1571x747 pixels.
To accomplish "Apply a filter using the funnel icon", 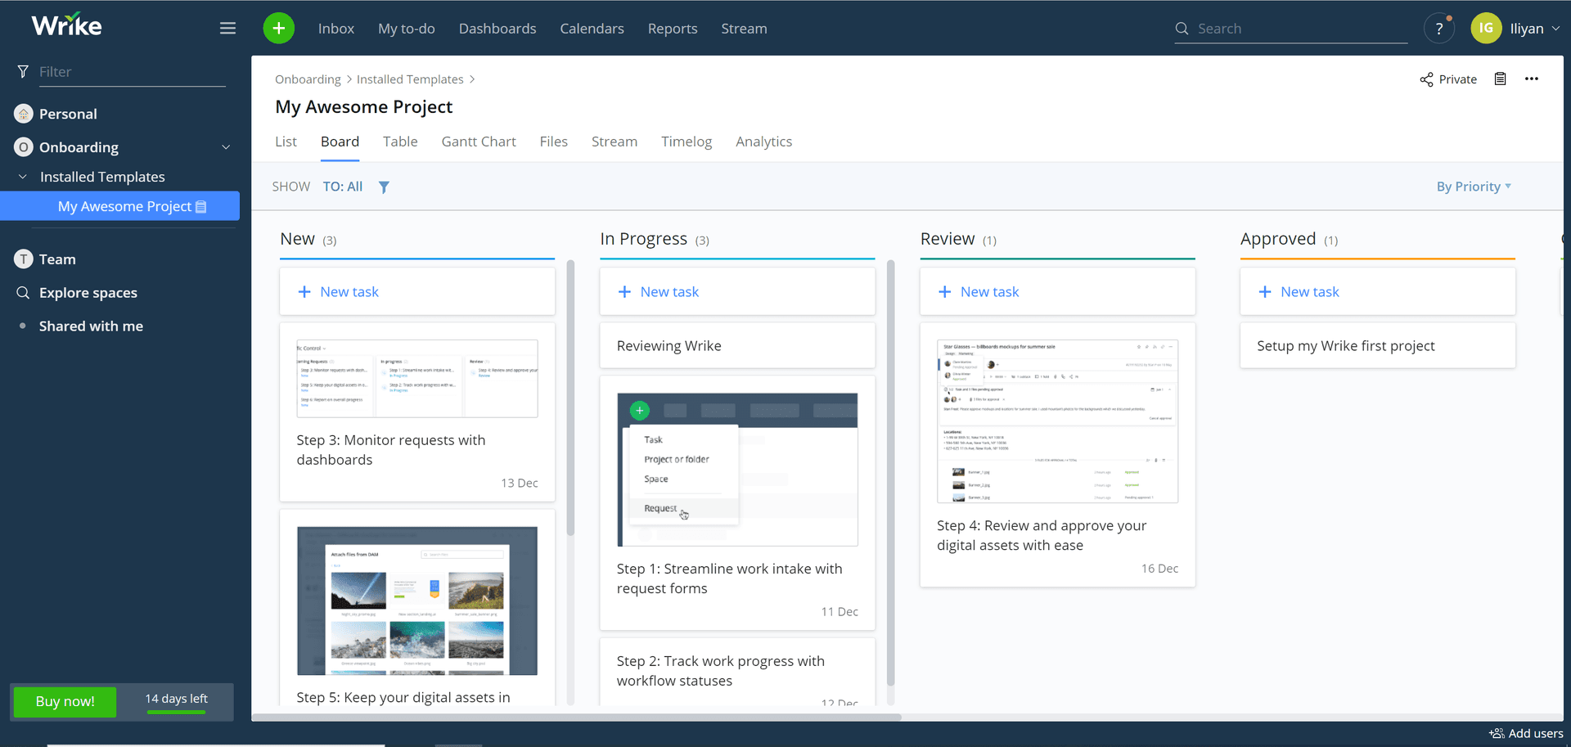I will [383, 187].
